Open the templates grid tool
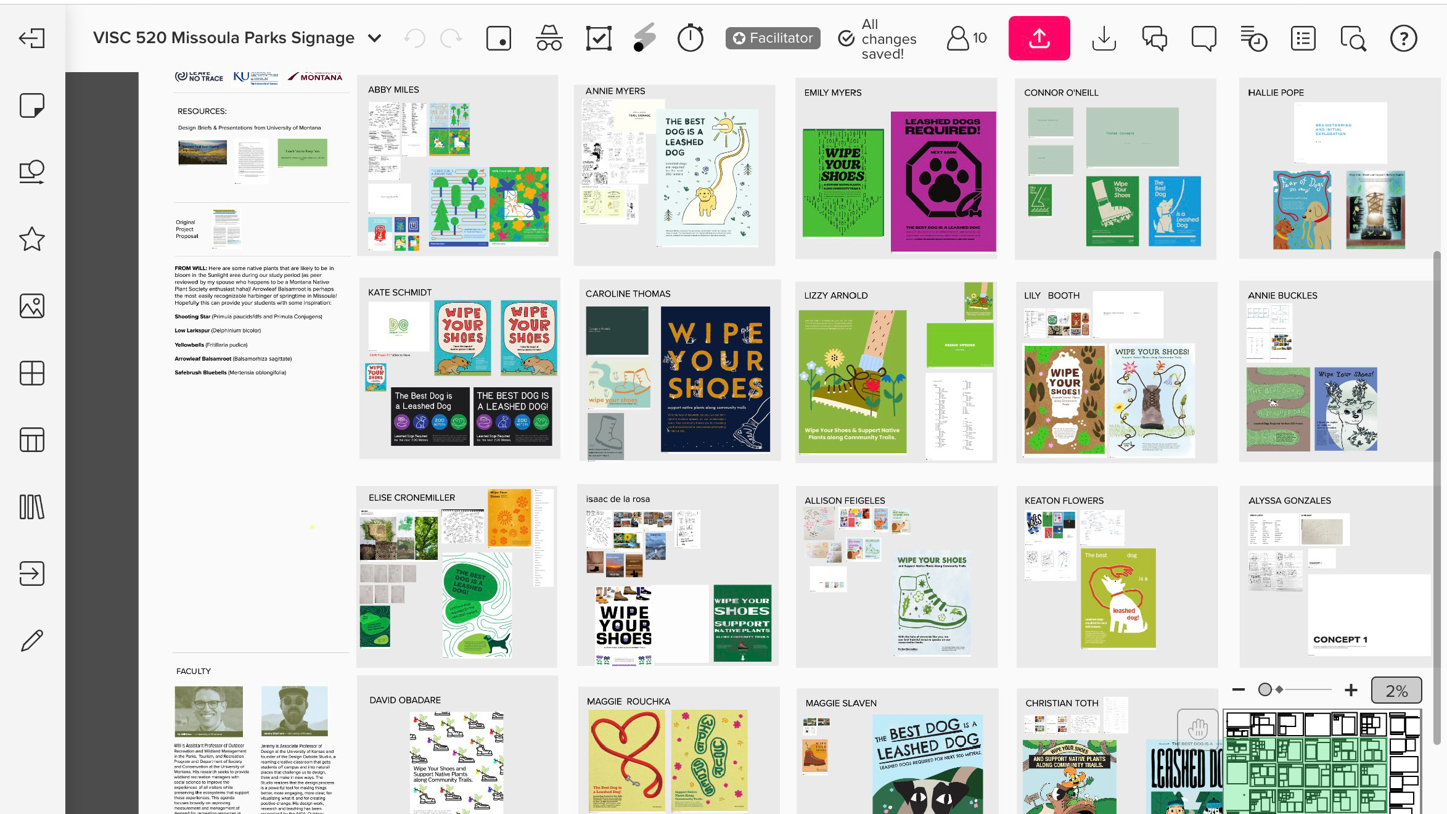Image resolution: width=1447 pixels, height=814 pixels. coord(32,373)
